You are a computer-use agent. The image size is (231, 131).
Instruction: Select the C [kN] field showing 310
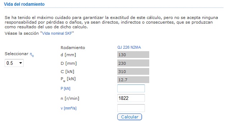click(133, 72)
